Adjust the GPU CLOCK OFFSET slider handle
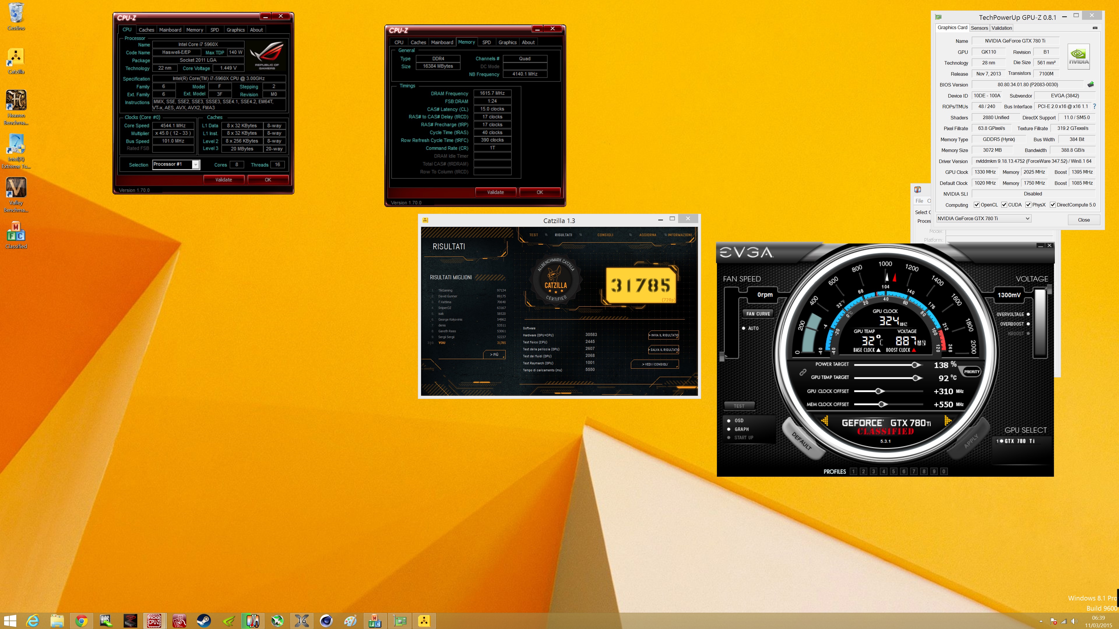The image size is (1119, 629). tap(879, 391)
